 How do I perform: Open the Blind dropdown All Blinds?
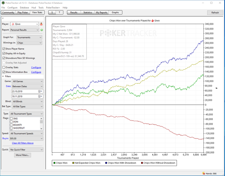click(x=27, y=101)
